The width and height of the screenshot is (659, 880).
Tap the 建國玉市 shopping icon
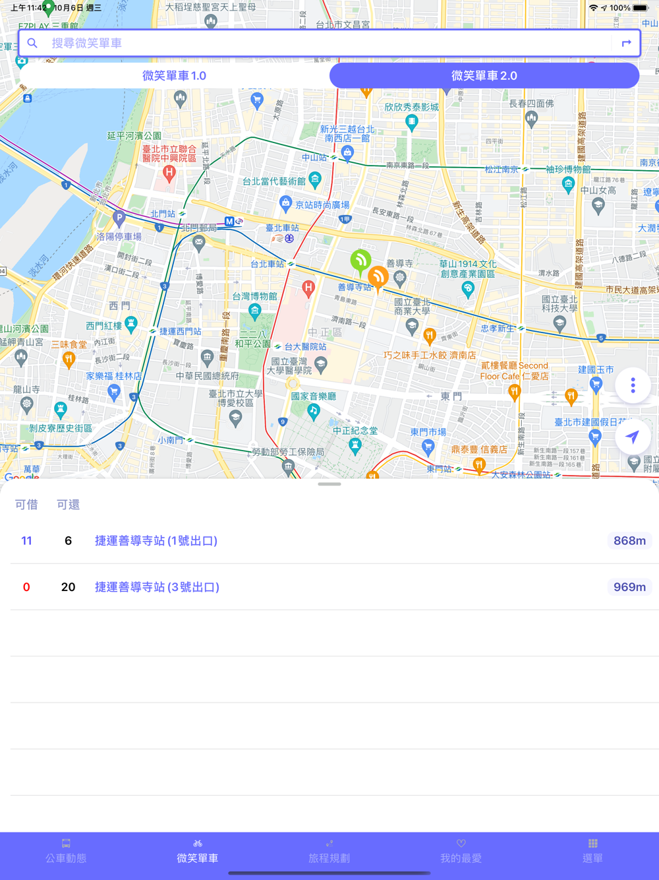pyautogui.click(x=596, y=385)
